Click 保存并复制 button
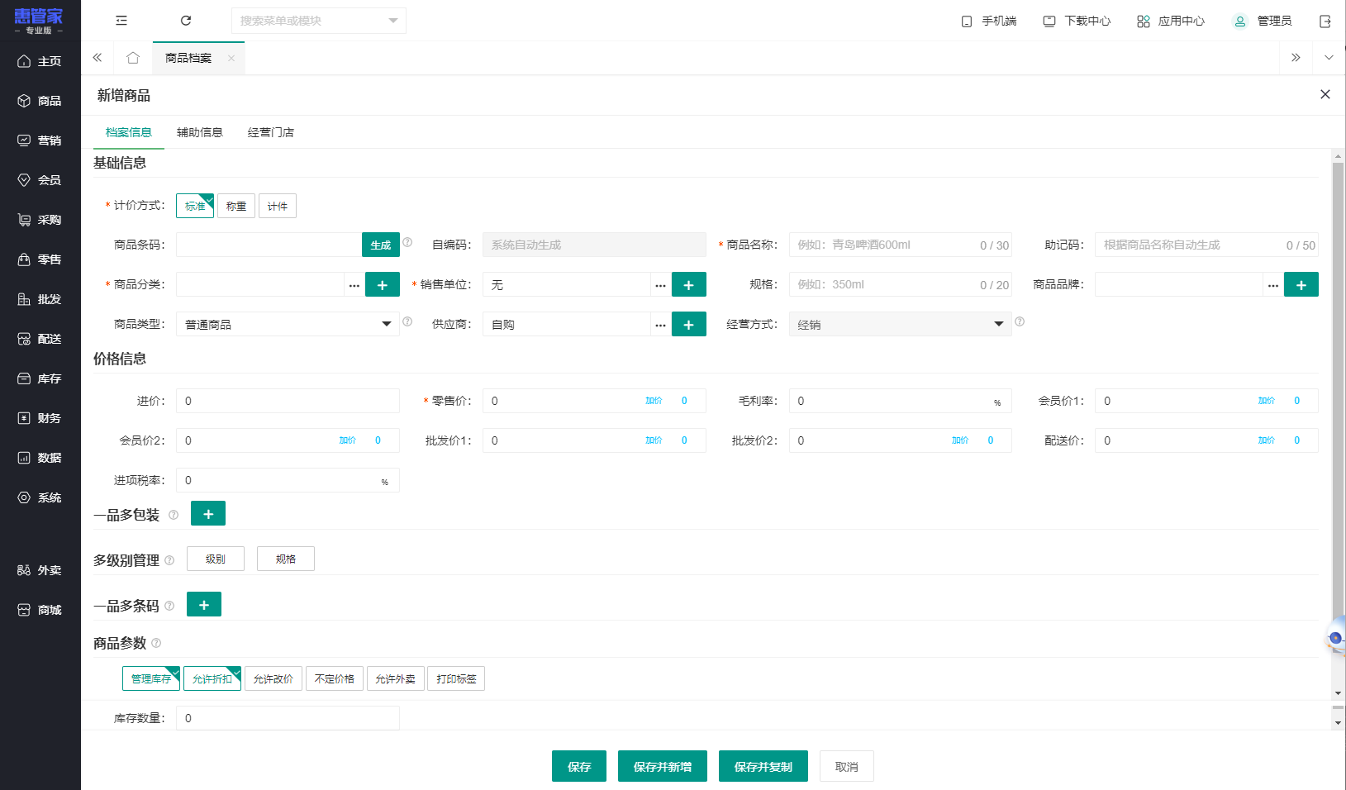The height and width of the screenshot is (790, 1346). [763, 766]
